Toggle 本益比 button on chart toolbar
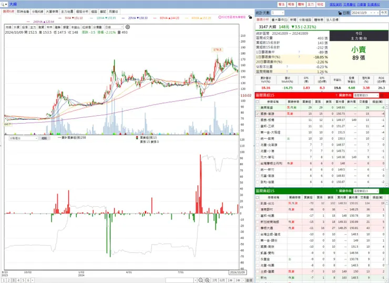Screen dimensions: 389x283 [x=75, y=27]
